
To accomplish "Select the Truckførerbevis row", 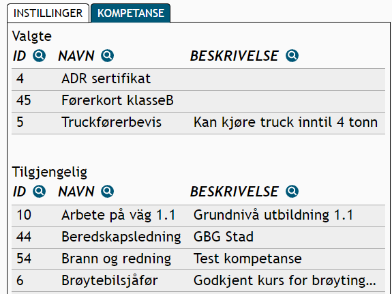I will [198, 123].
